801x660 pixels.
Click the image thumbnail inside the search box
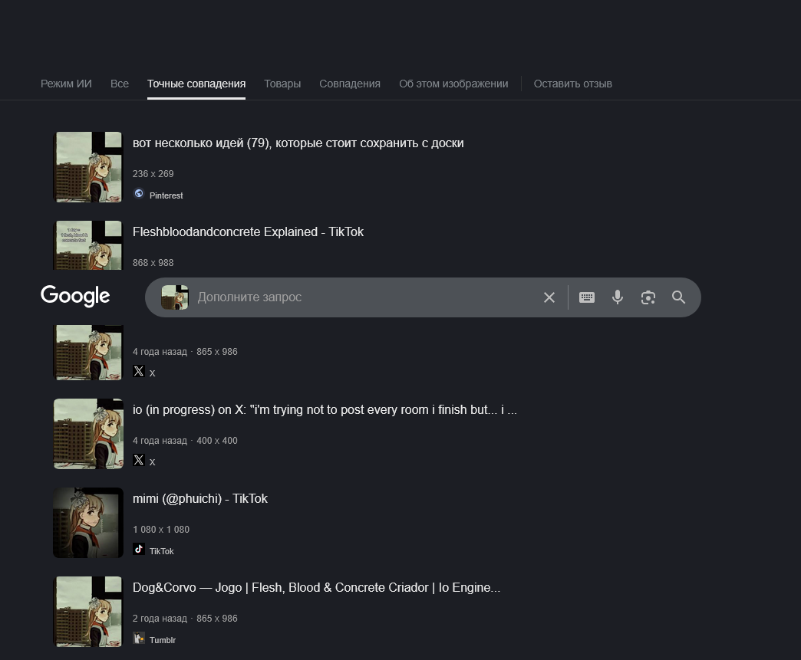175,297
